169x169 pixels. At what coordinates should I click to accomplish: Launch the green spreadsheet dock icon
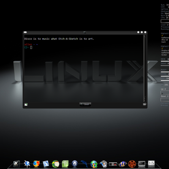[65, 164]
